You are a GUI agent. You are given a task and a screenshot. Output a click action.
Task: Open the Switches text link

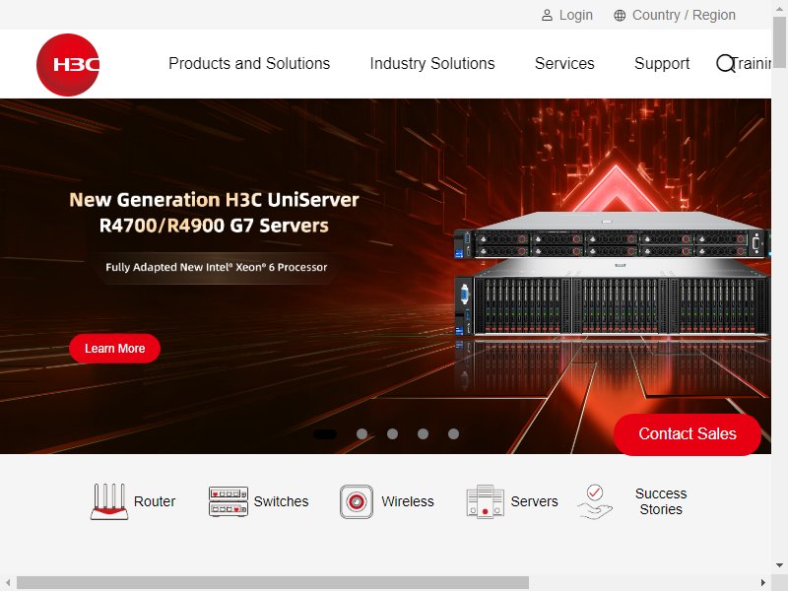click(281, 501)
